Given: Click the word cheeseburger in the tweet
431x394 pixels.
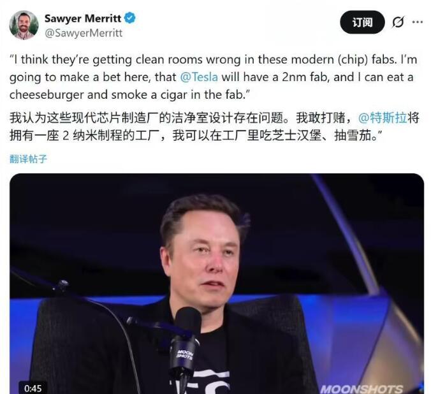Looking at the screenshot, I should [x=47, y=95].
